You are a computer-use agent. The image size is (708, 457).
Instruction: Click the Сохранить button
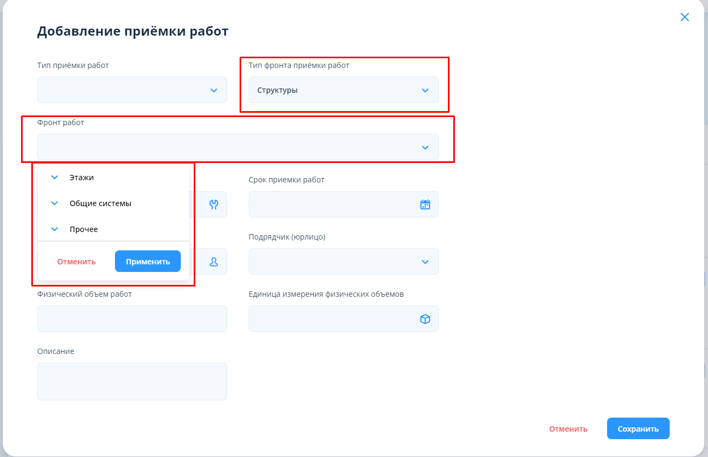pos(638,429)
